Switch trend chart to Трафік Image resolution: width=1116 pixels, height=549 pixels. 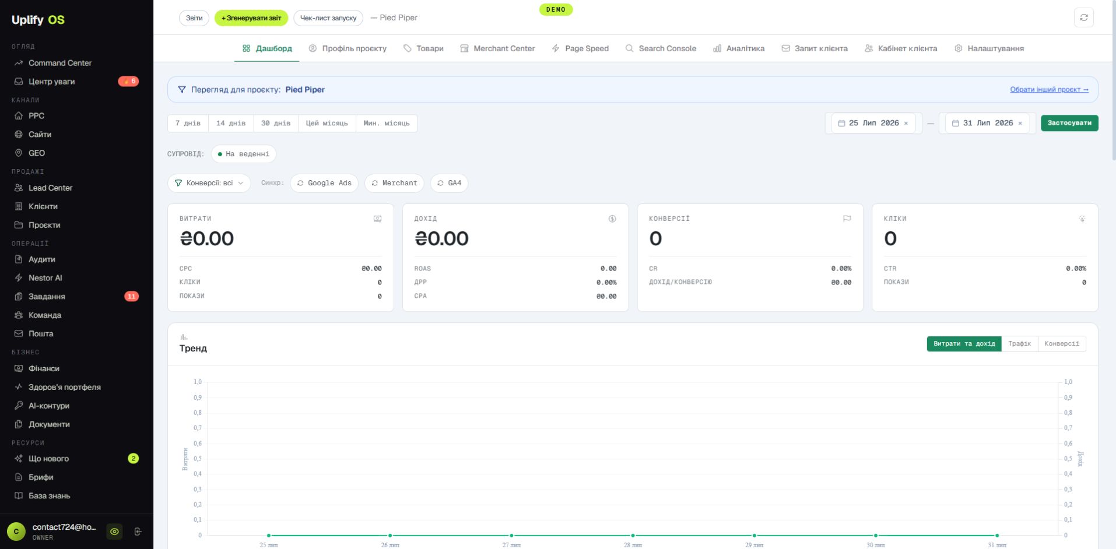point(1020,344)
